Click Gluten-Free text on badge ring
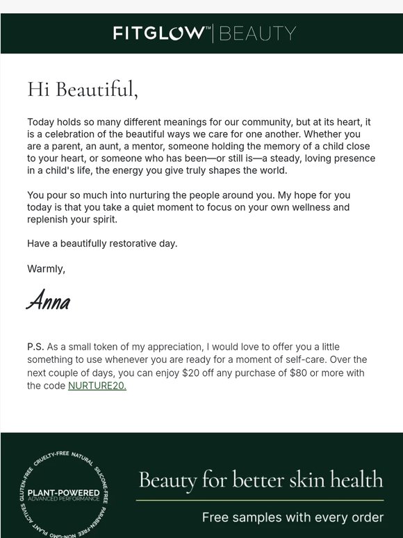The height and width of the screenshot is (538, 403). click(x=26, y=484)
